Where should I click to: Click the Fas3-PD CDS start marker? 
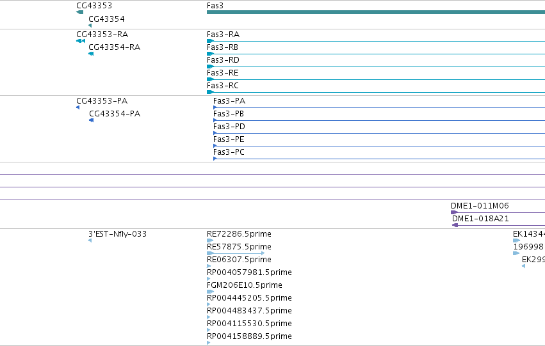(215, 133)
